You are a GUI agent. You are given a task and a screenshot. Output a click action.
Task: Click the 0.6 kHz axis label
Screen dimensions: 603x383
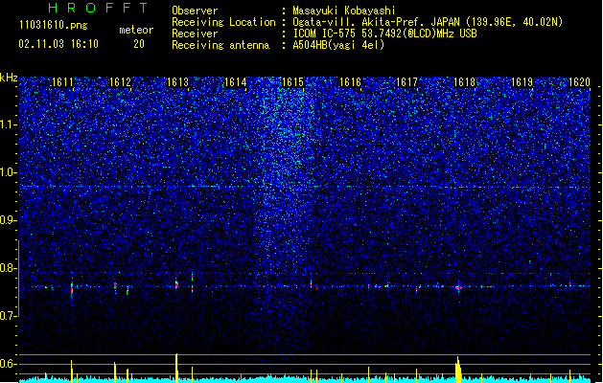(9, 364)
